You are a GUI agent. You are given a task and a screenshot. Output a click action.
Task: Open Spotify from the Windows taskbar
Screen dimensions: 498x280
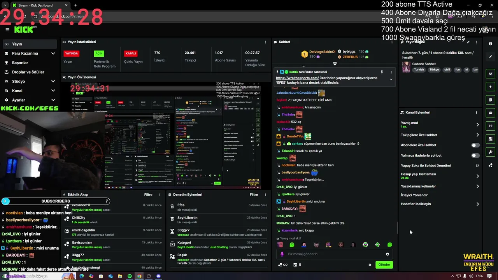coord(130,276)
